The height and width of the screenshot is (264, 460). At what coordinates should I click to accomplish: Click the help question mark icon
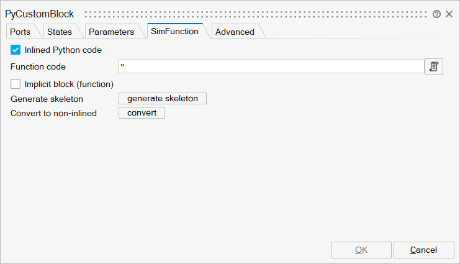[437, 14]
